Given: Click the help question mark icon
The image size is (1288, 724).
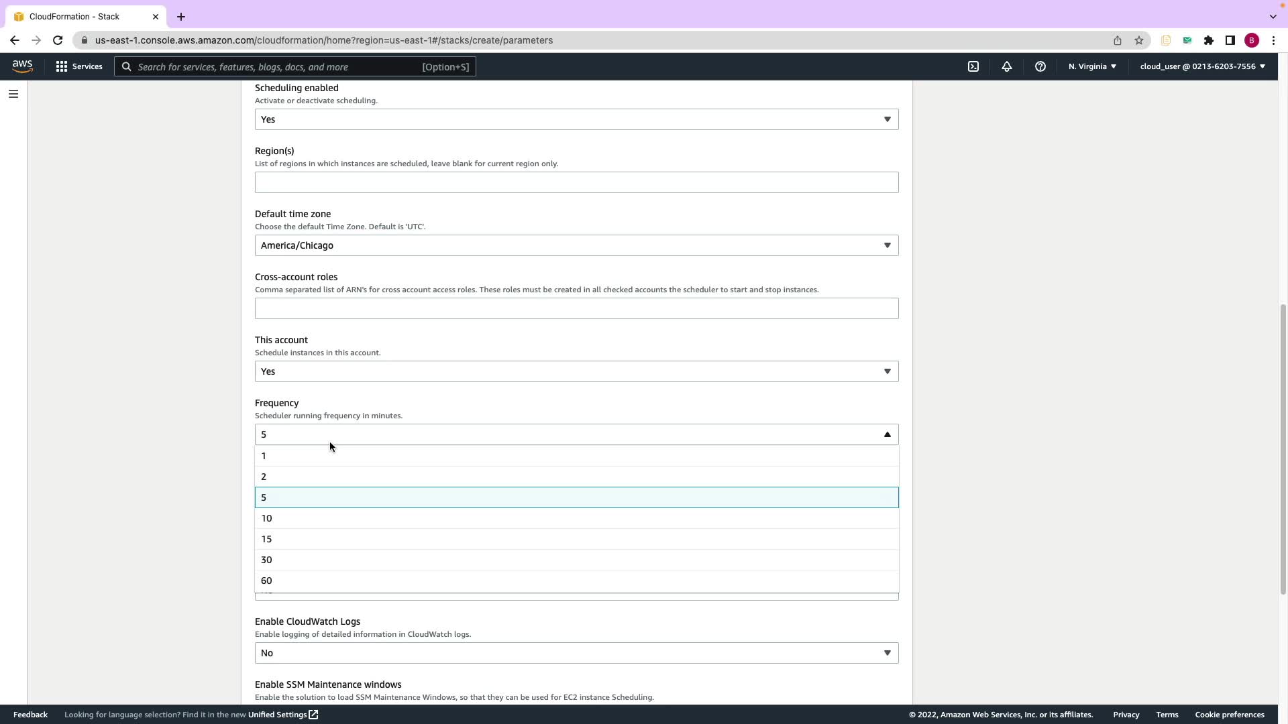Looking at the screenshot, I should [1040, 66].
